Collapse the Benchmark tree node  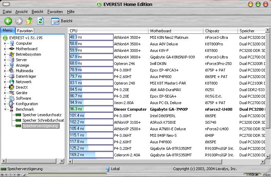pos(5,109)
